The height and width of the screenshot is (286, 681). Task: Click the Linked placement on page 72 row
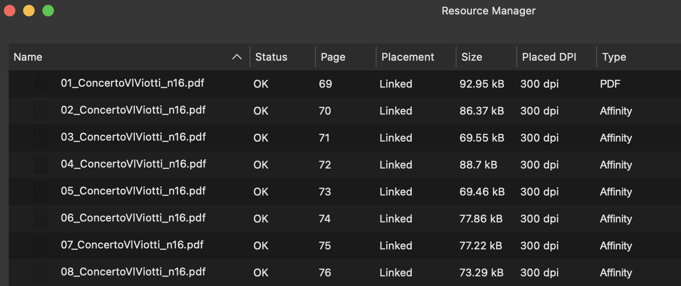click(396, 165)
